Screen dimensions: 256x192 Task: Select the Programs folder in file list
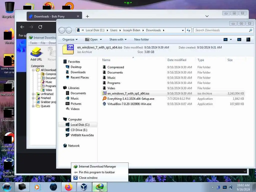(114, 83)
